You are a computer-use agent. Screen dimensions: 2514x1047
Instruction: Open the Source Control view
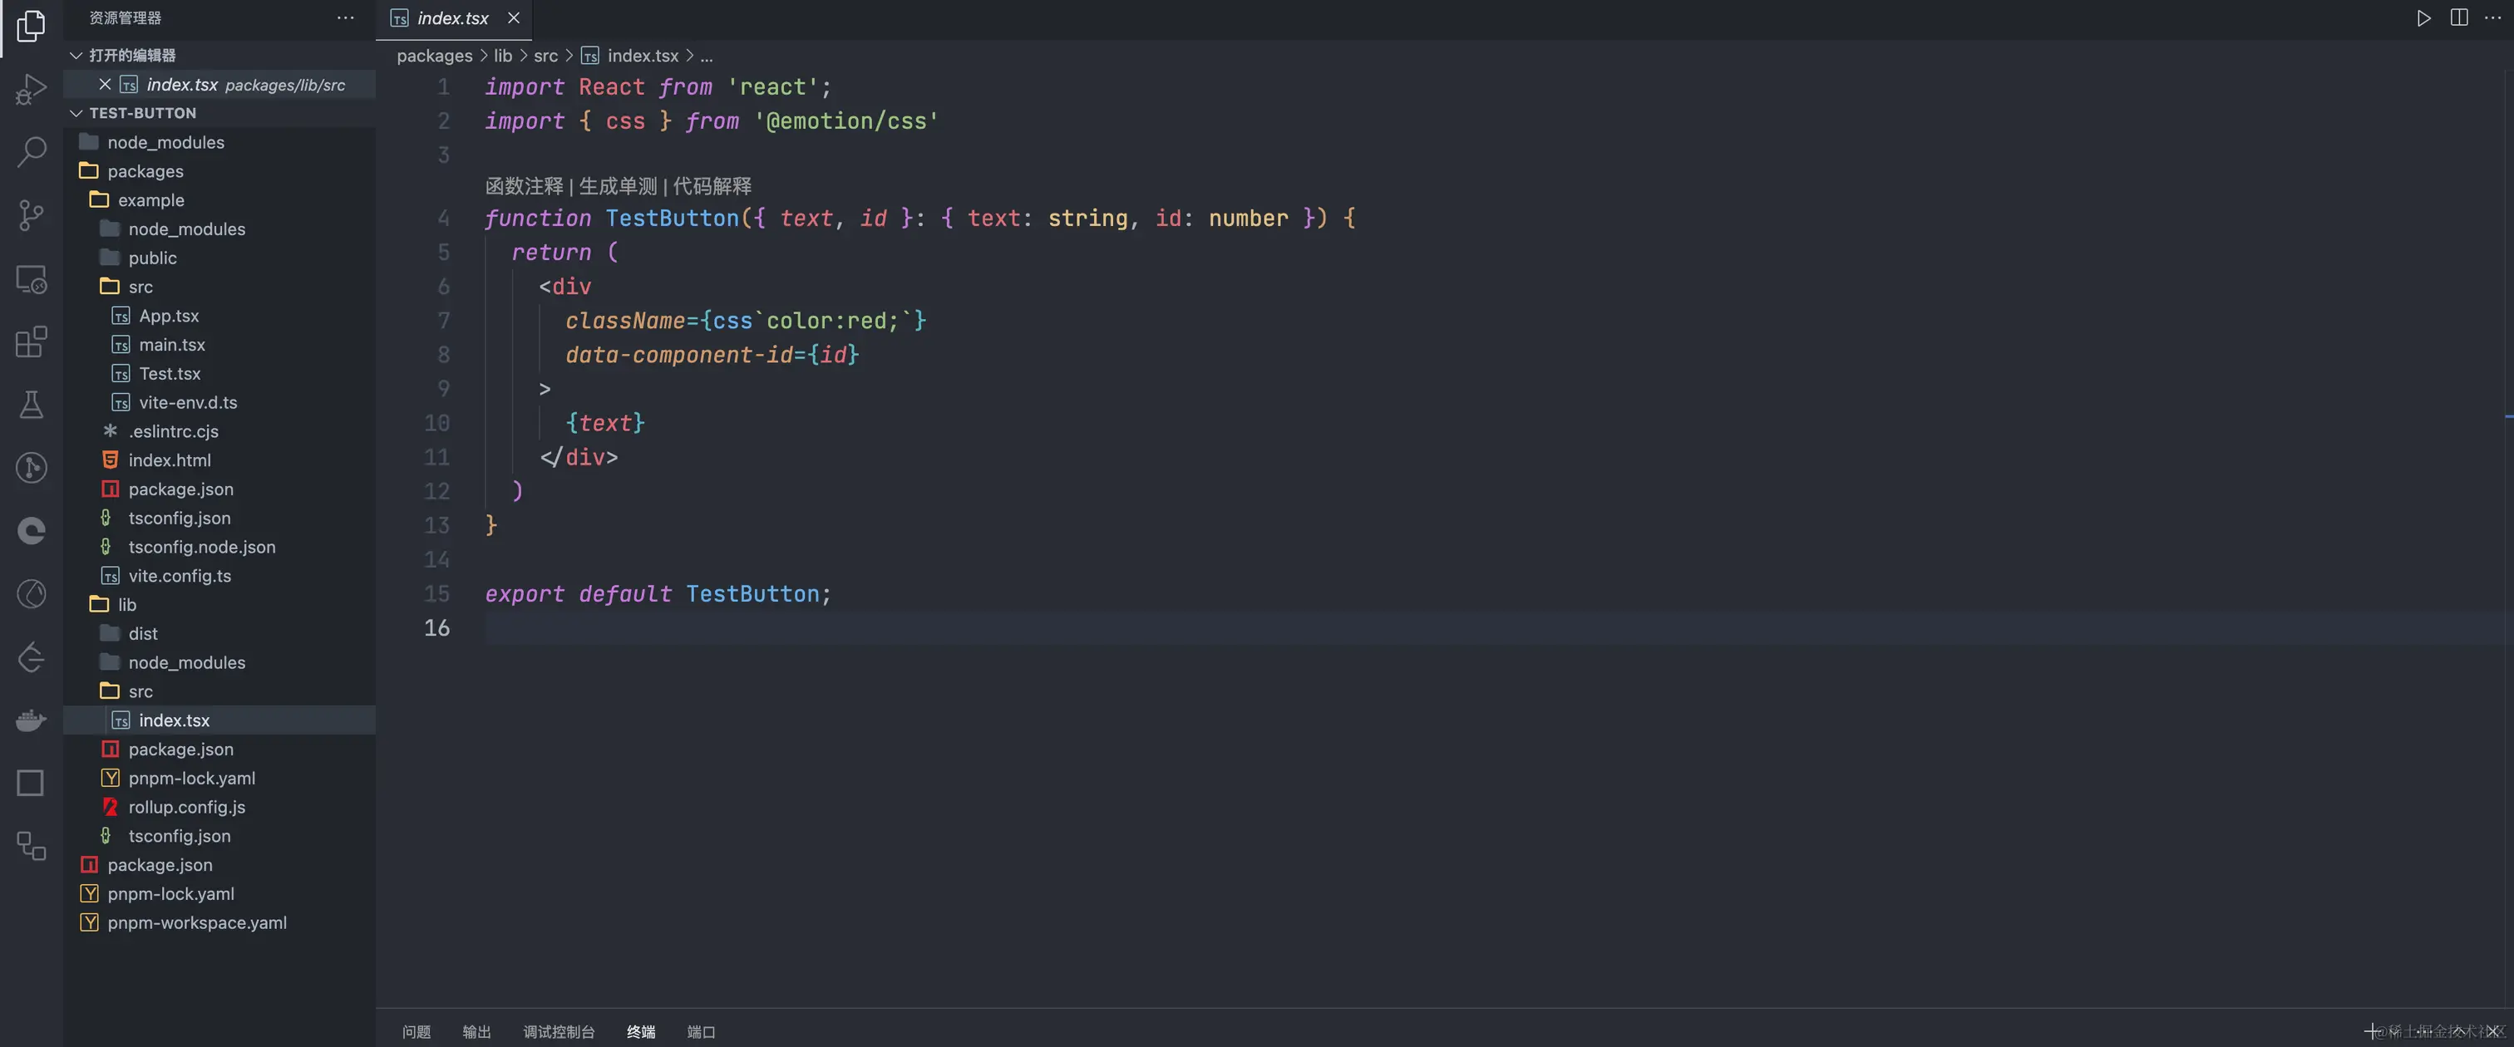[x=32, y=216]
